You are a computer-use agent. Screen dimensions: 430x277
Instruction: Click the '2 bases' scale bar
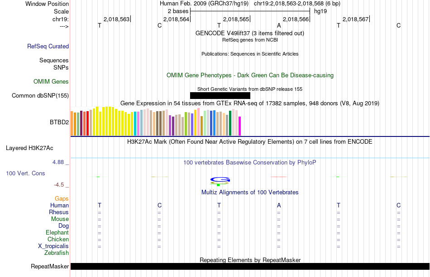coord(250,11)
